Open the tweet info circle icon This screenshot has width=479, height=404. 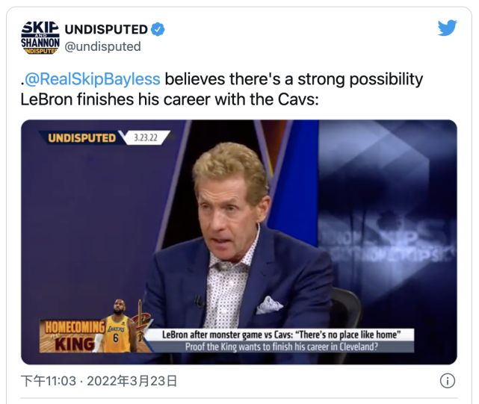447,381
